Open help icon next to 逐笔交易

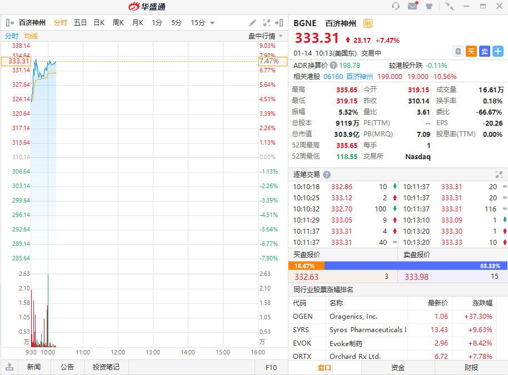327,175
